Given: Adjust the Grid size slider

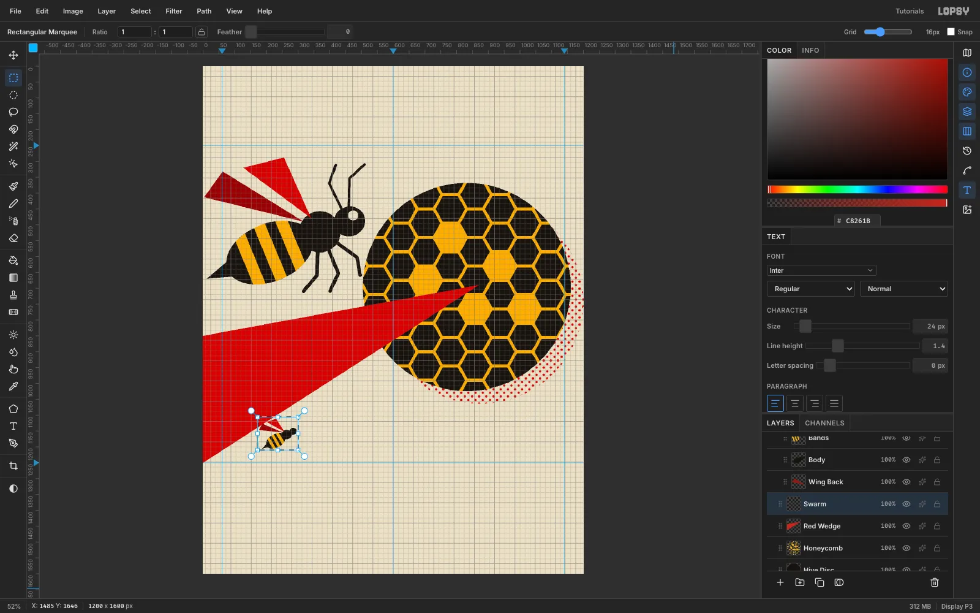Looking at the screenshot, I should [x=888, y=32].
